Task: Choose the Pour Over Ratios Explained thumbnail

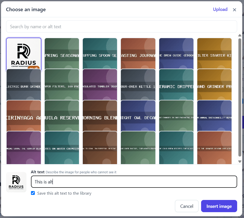Action: 138,148
